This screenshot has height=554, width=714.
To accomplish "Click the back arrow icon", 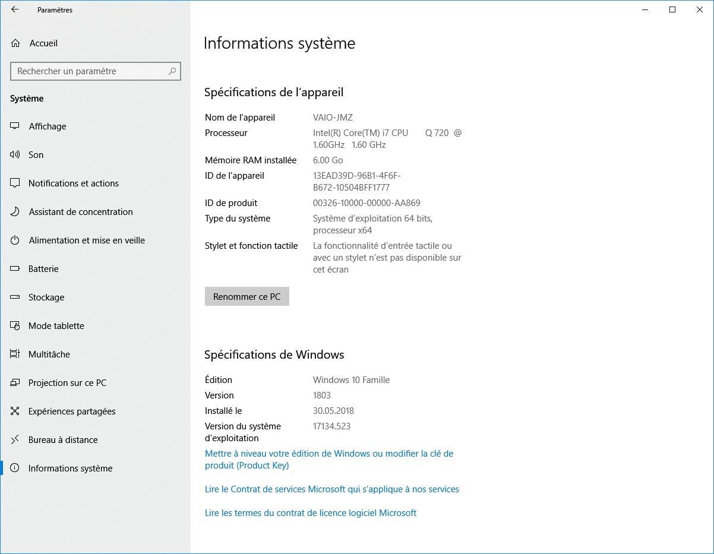I will [x=15, y=10].
